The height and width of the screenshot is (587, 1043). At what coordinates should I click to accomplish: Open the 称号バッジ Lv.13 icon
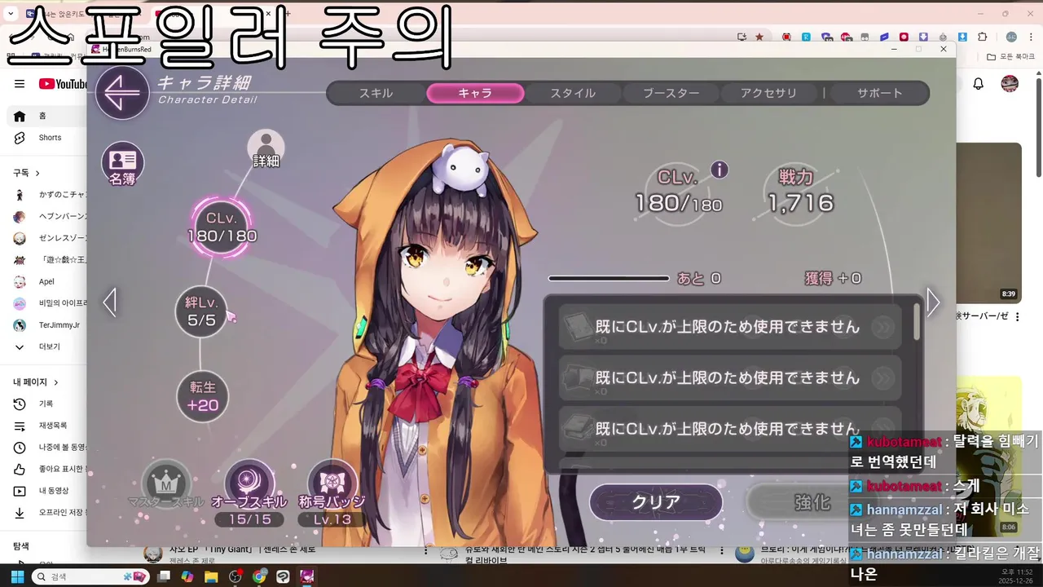tap(332, 493)
